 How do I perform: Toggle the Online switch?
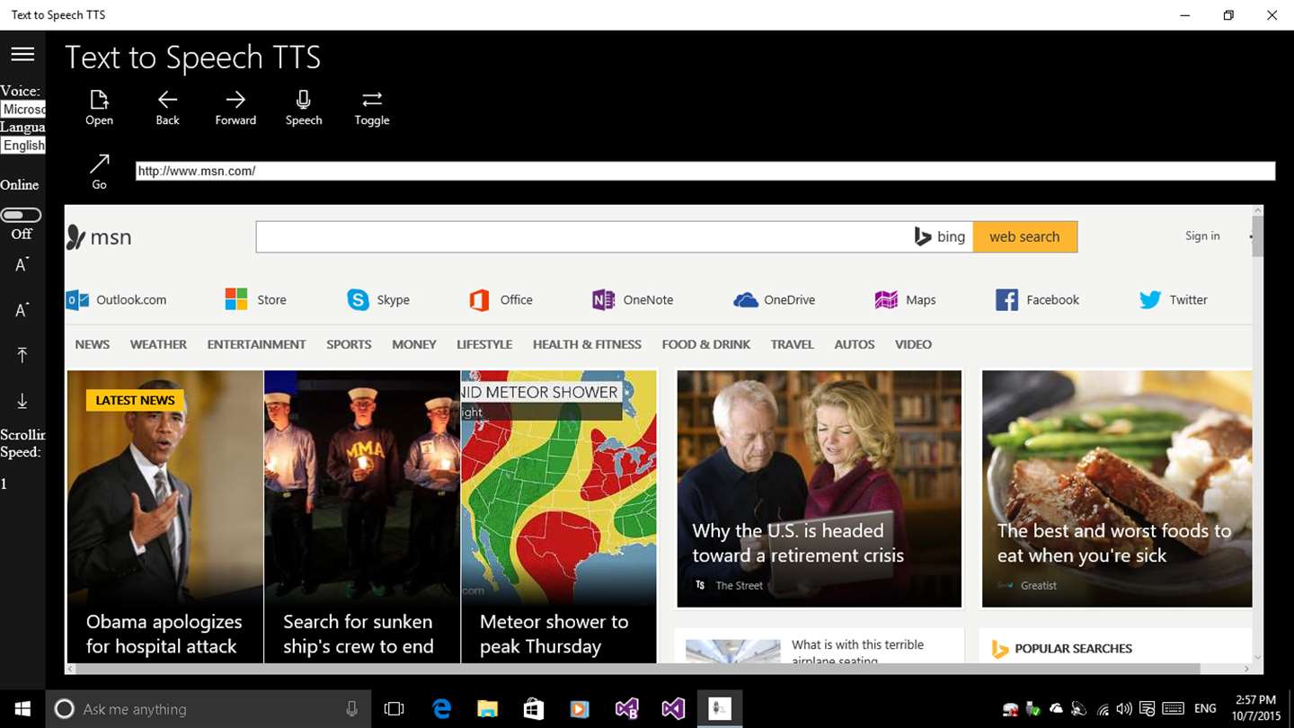22,215
